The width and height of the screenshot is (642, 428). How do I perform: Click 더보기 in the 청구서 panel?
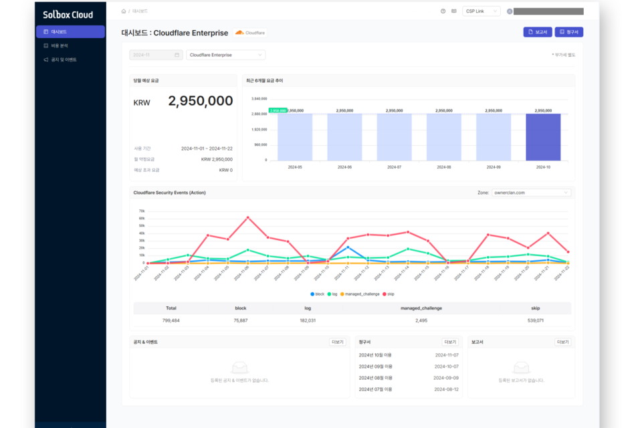click(449, 342)
